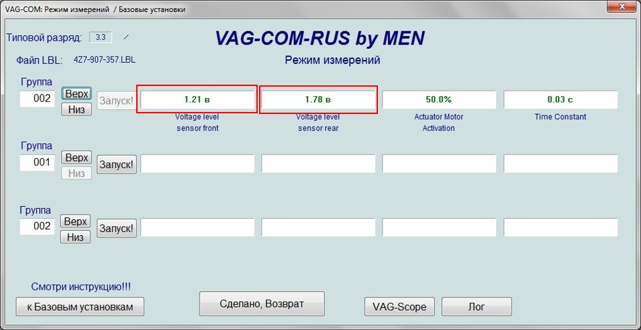Click the LBL file name 4Z7-907-357.LBL
The width and height of the screenshot is (641, 330).
click(x=105, y=60)
